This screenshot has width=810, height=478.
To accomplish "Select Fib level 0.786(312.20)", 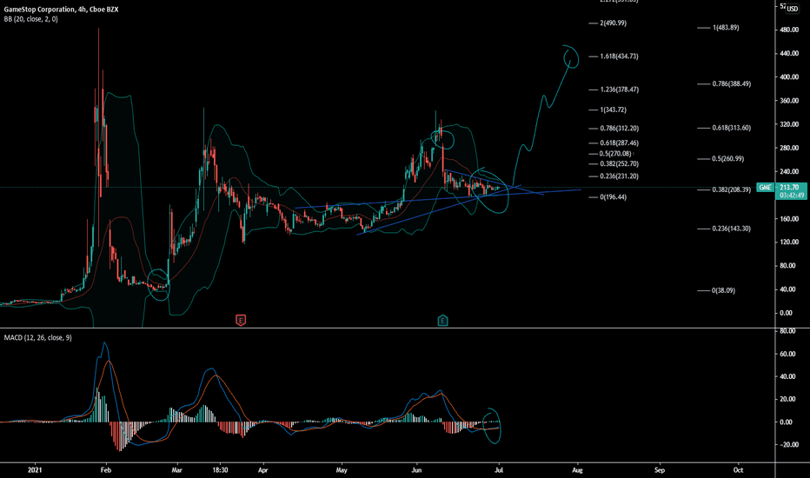I will 620,128.
